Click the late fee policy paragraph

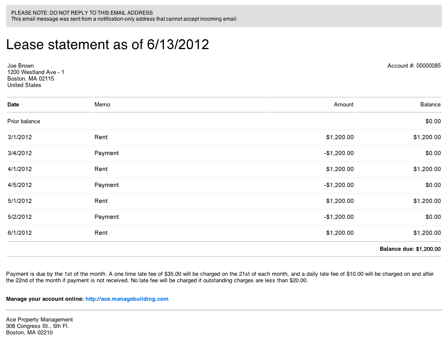click(x=220, y=277)
